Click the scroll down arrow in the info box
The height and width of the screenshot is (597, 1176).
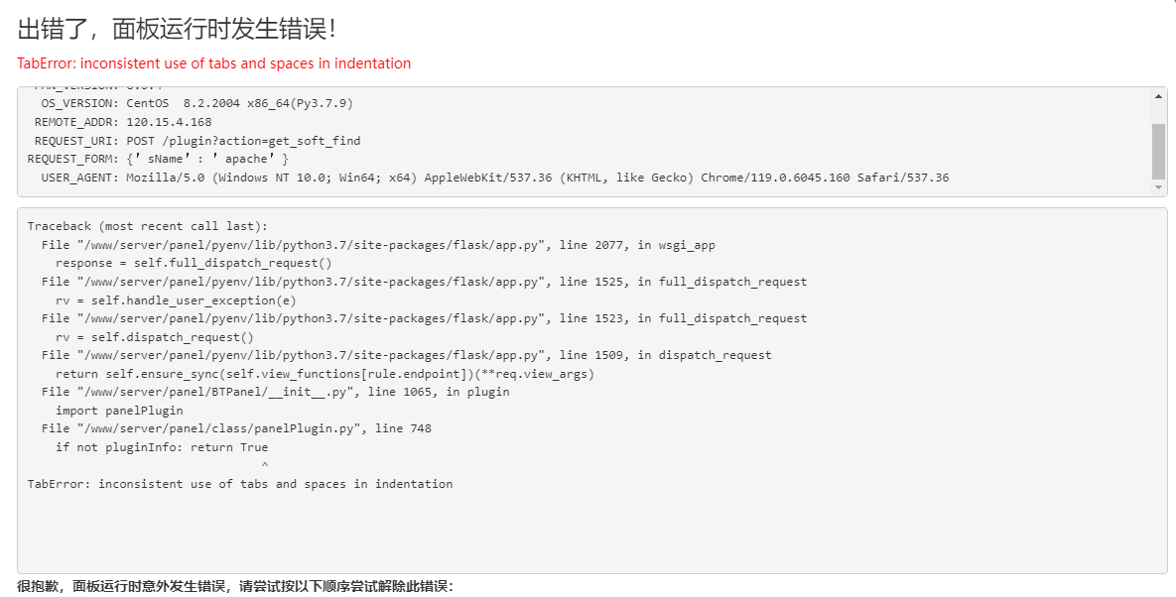[x=1159, y=187]
